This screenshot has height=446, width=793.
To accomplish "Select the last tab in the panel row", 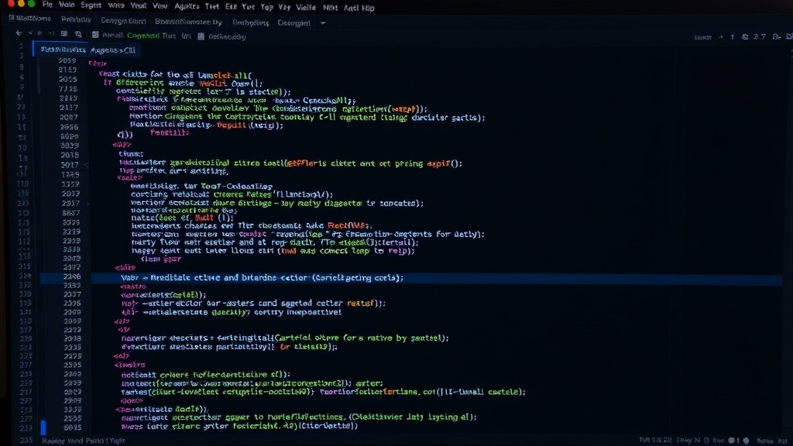I will pyautogui.click(x=294, y=22).
